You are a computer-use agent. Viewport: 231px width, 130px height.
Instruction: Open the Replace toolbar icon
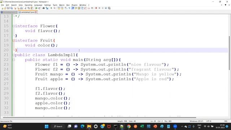[x=47, y=8]
